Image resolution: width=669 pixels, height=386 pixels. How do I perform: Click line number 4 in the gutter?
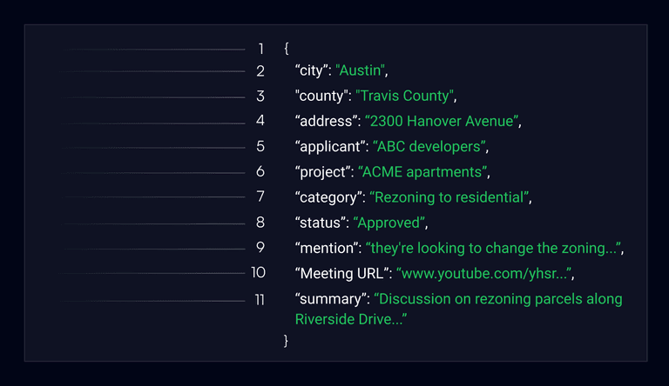tap(260, 121)
